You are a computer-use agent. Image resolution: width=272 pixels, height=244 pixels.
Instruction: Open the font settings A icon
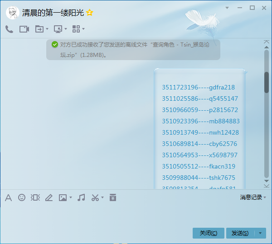[x=8, y=197]
